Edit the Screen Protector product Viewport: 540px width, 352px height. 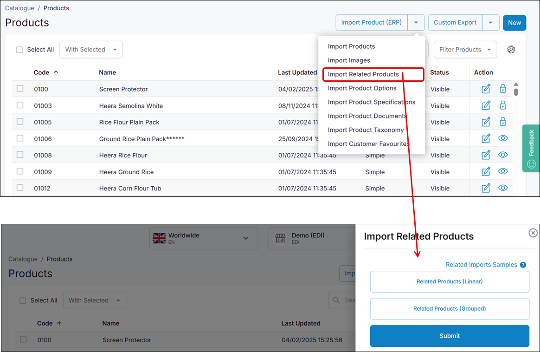point(485,89)
